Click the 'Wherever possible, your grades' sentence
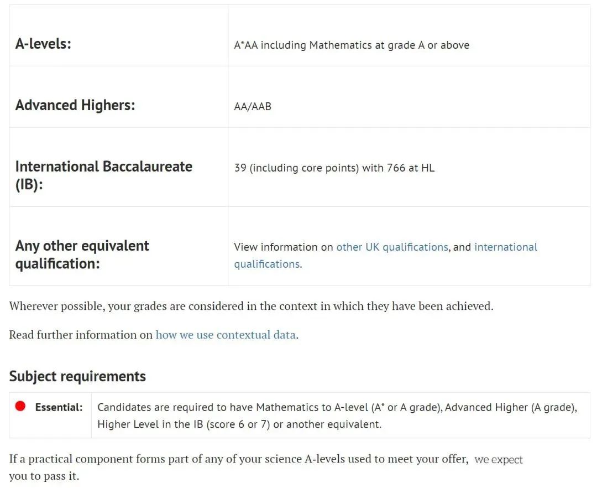 tap(251, 307)
